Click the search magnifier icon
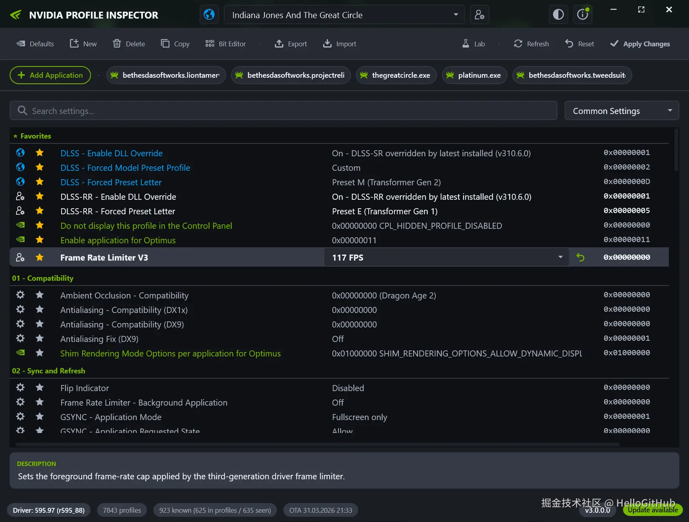 coord(23,110)
